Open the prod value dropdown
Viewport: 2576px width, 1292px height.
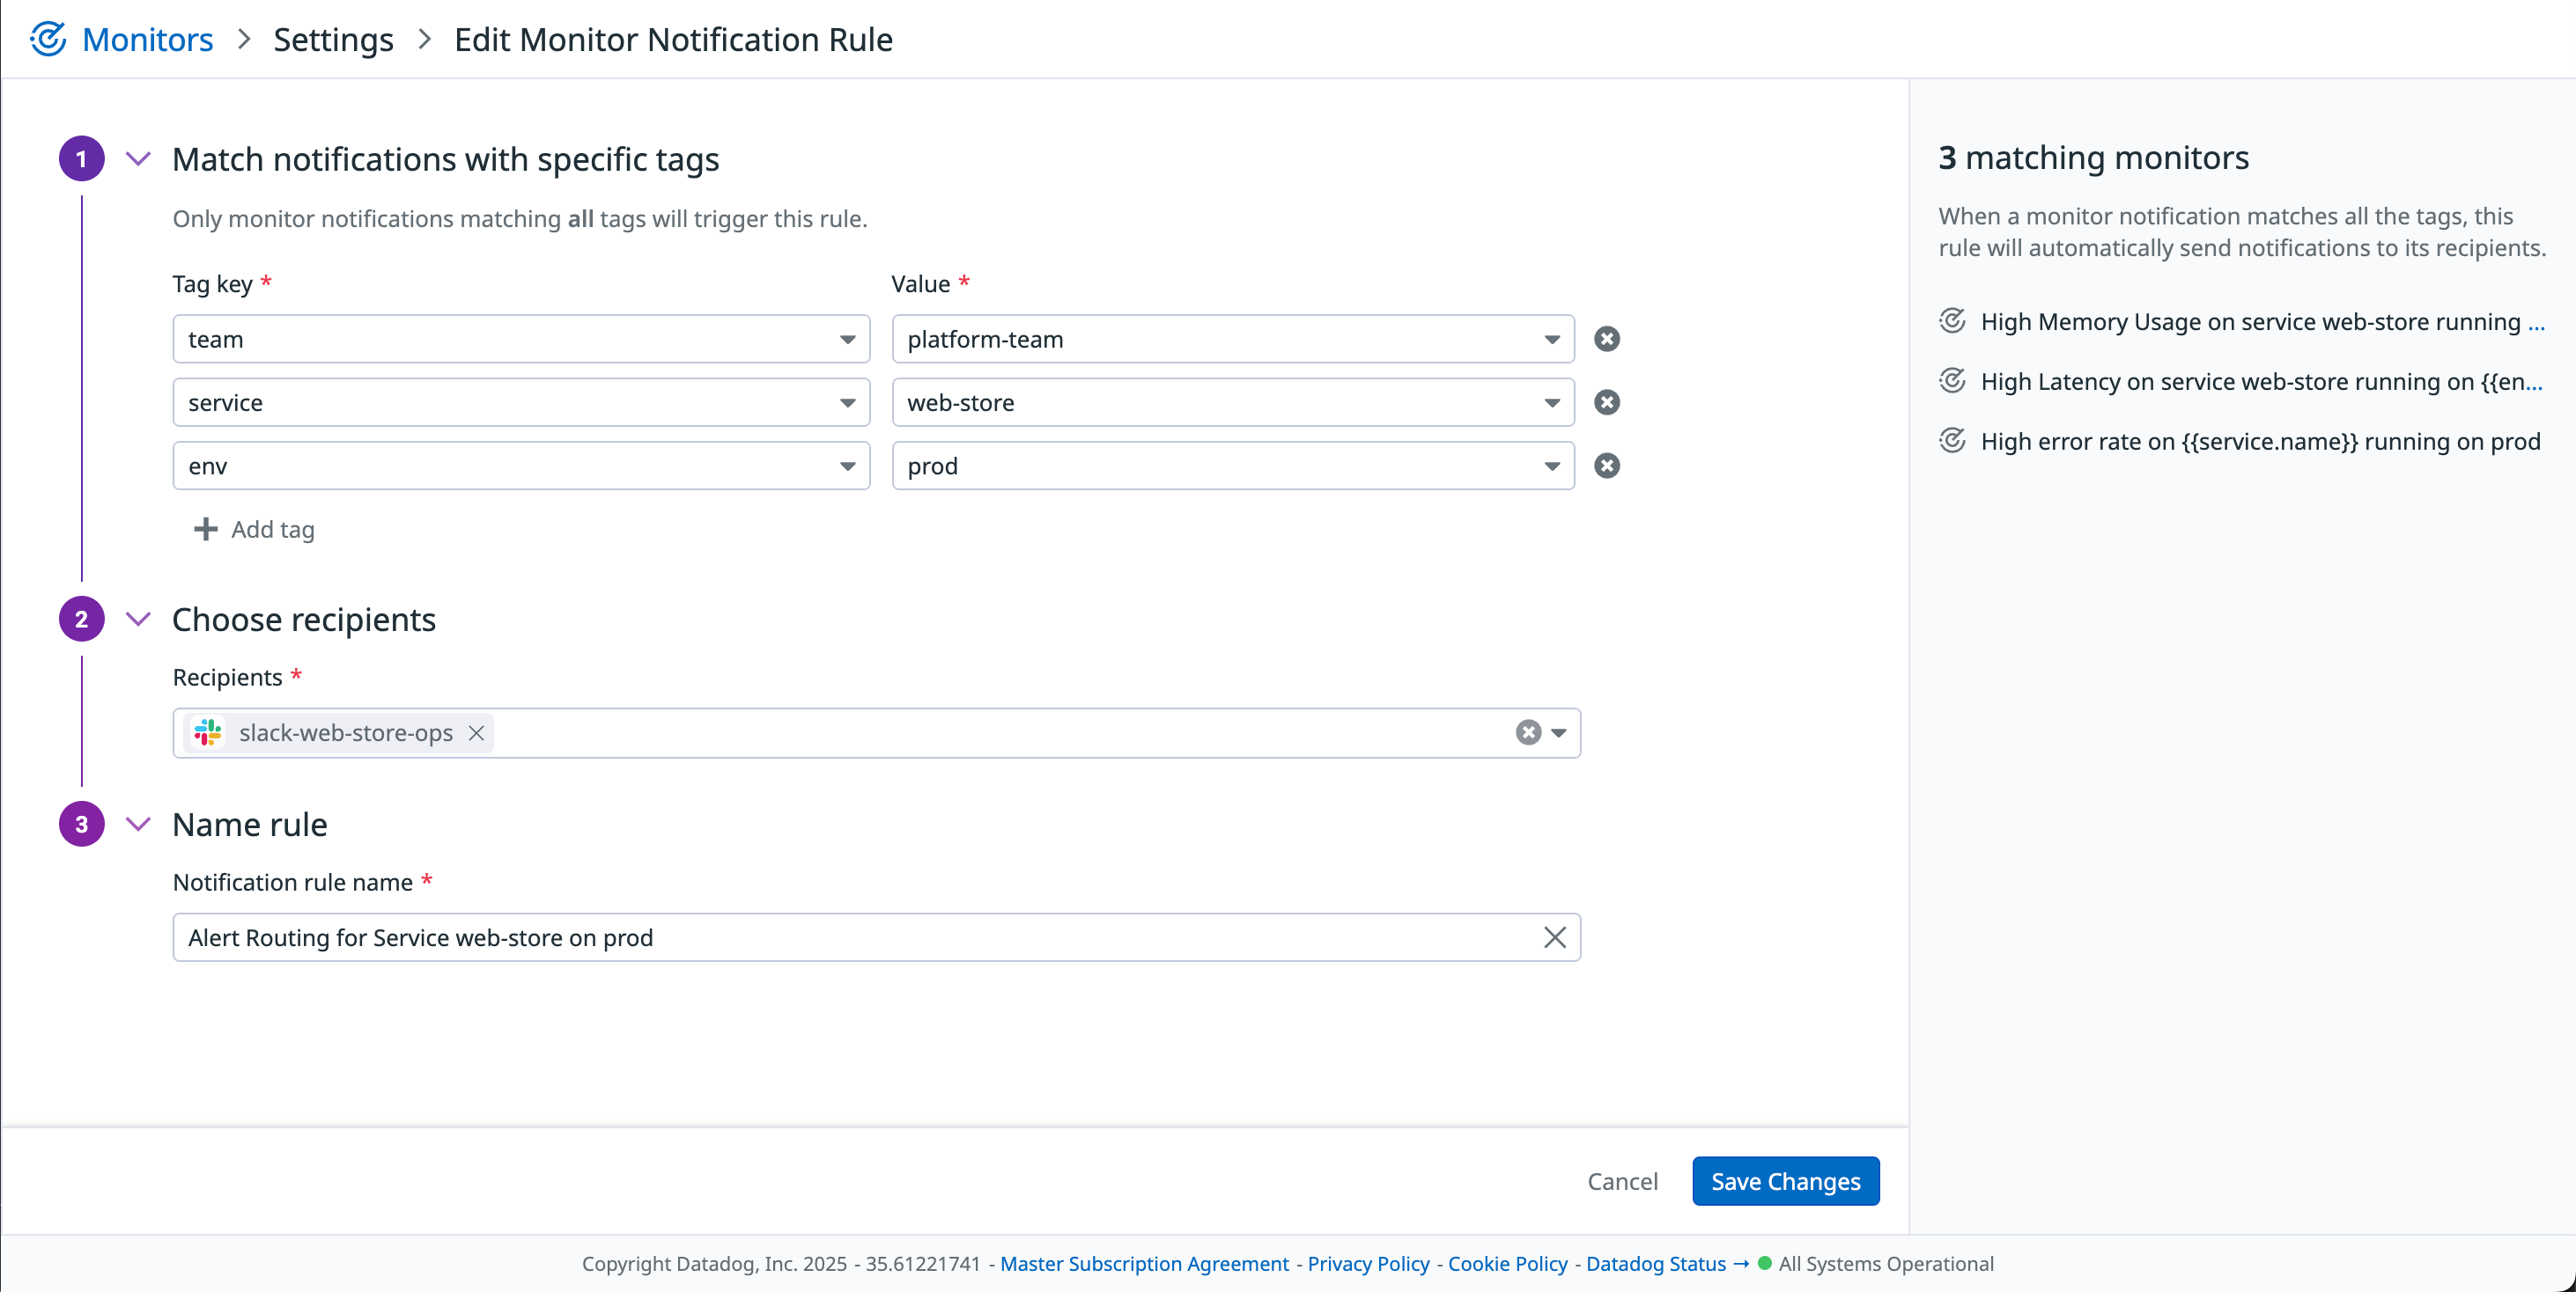[1551, 466]
